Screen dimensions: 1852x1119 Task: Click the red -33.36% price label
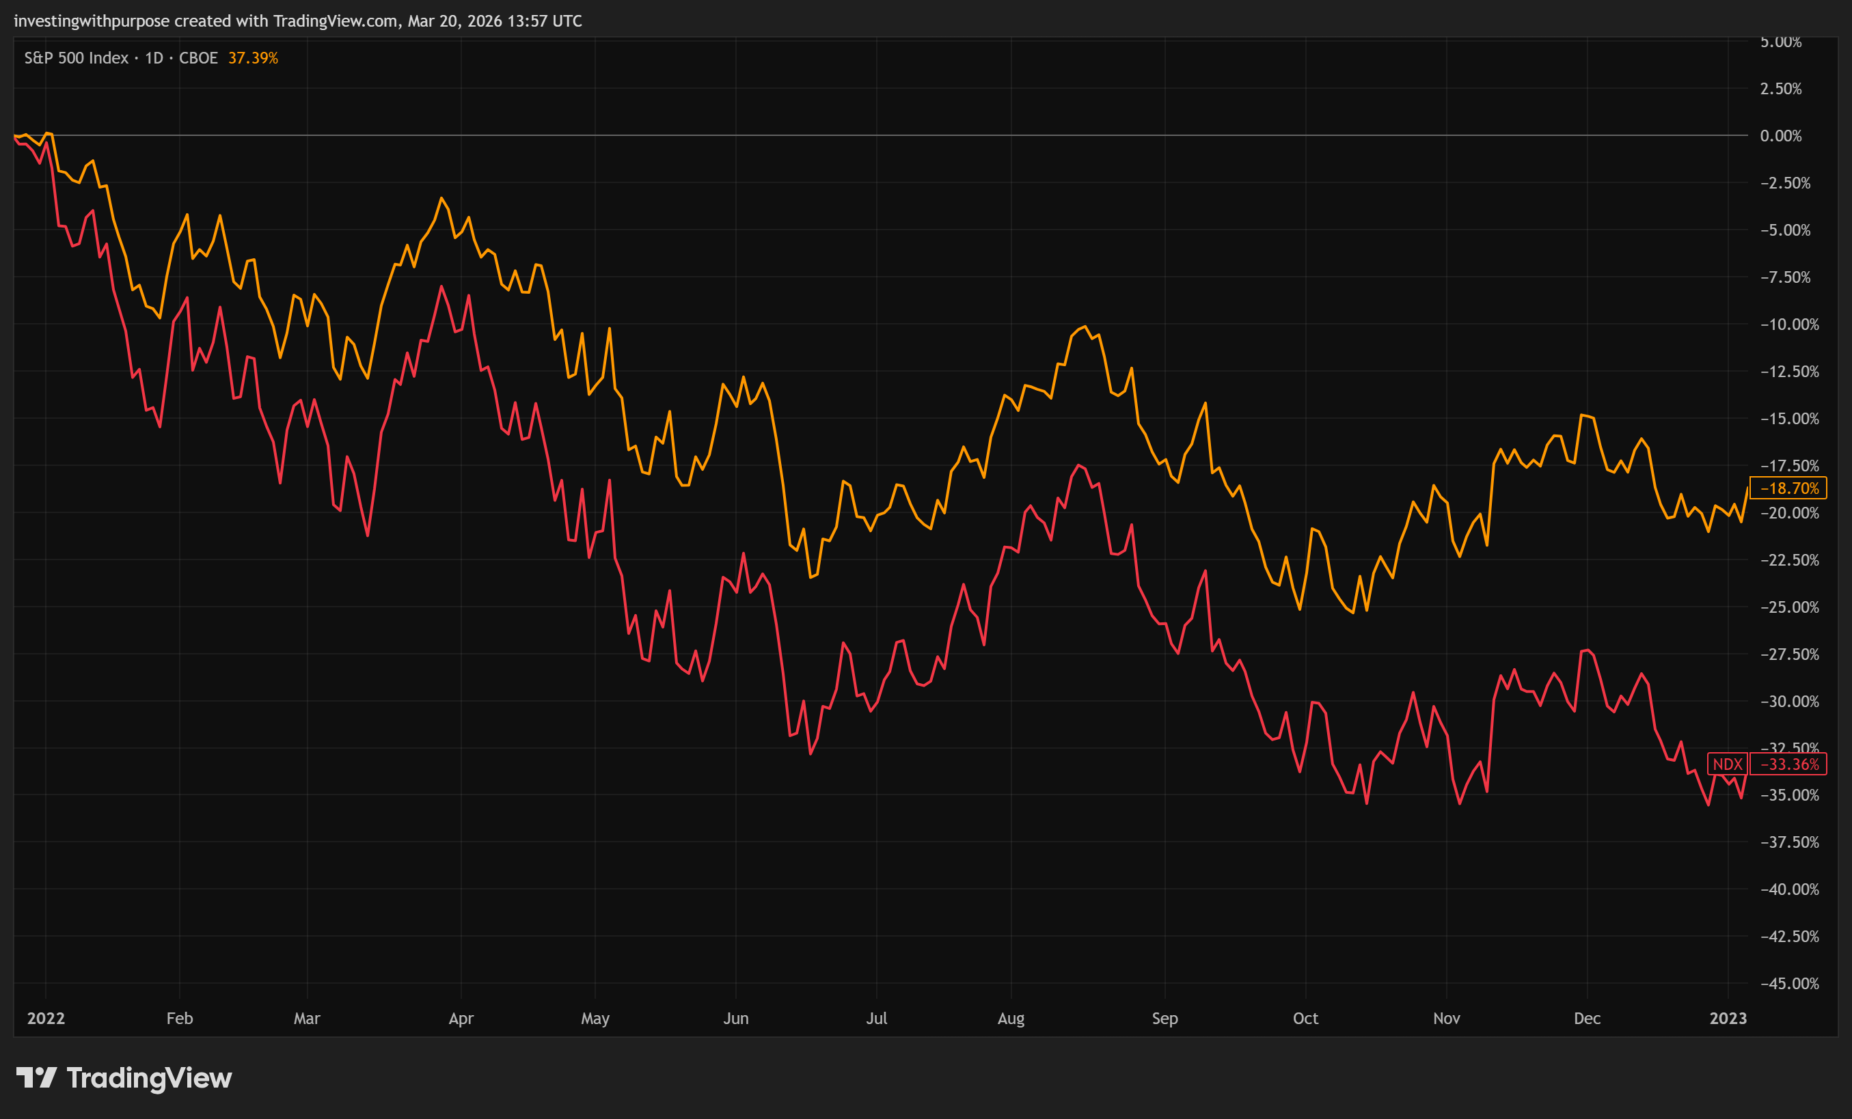[x=1788, y=764]
